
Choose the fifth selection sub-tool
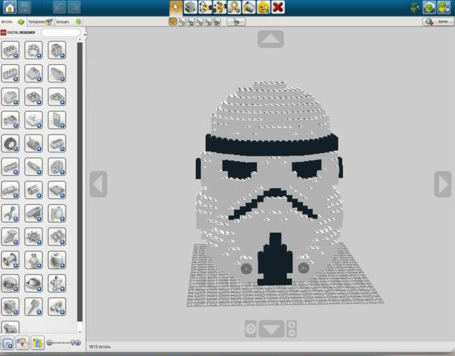coord(208,22)
